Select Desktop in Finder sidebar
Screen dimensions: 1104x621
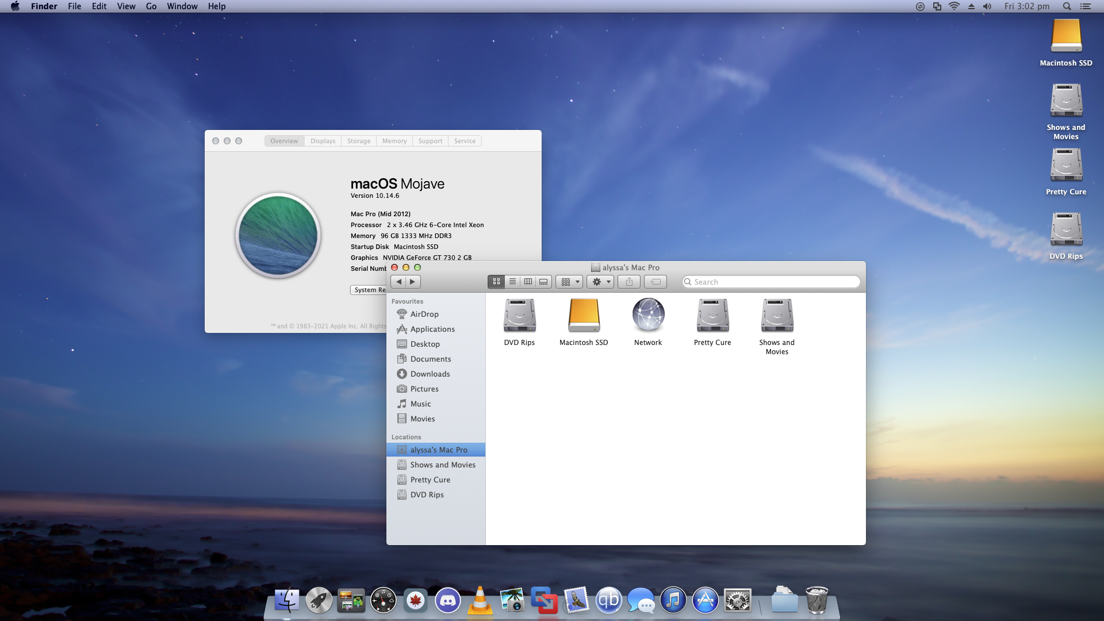click(436, 344)
